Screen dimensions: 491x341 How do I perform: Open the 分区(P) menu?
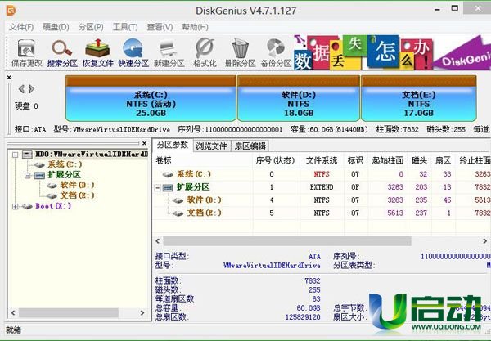coord(91,27)
